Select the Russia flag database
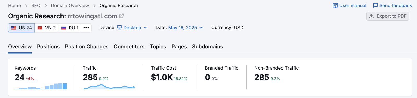 pos(70,28)
